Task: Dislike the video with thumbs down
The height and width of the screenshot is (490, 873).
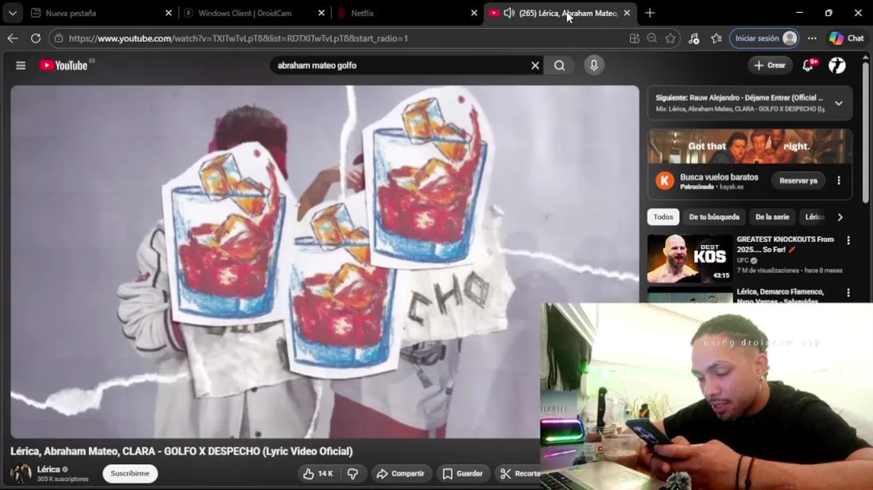Action: tap(352, 474)
